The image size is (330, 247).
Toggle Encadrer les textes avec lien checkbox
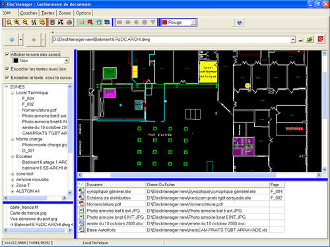coord(7,69)
